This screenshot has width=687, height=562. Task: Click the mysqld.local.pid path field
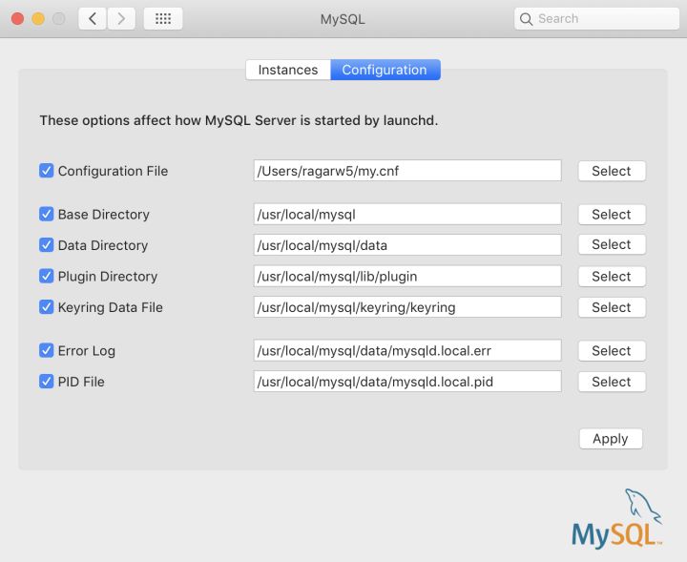(x=407, y=382)
